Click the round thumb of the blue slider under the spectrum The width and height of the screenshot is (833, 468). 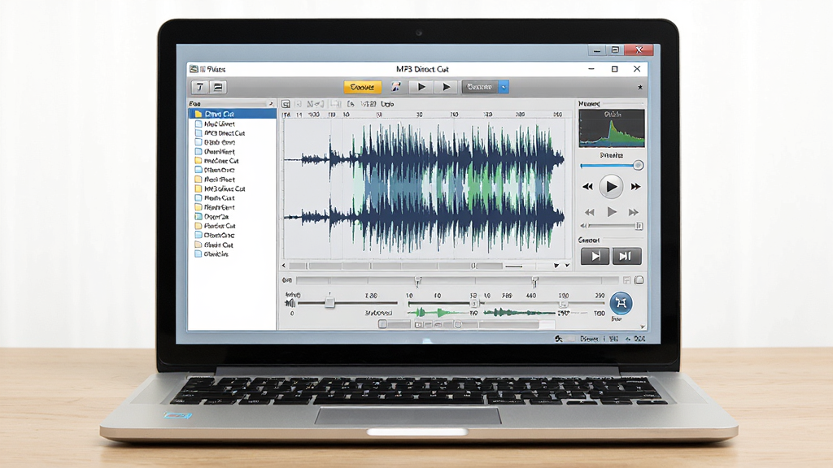coord(639,166)
